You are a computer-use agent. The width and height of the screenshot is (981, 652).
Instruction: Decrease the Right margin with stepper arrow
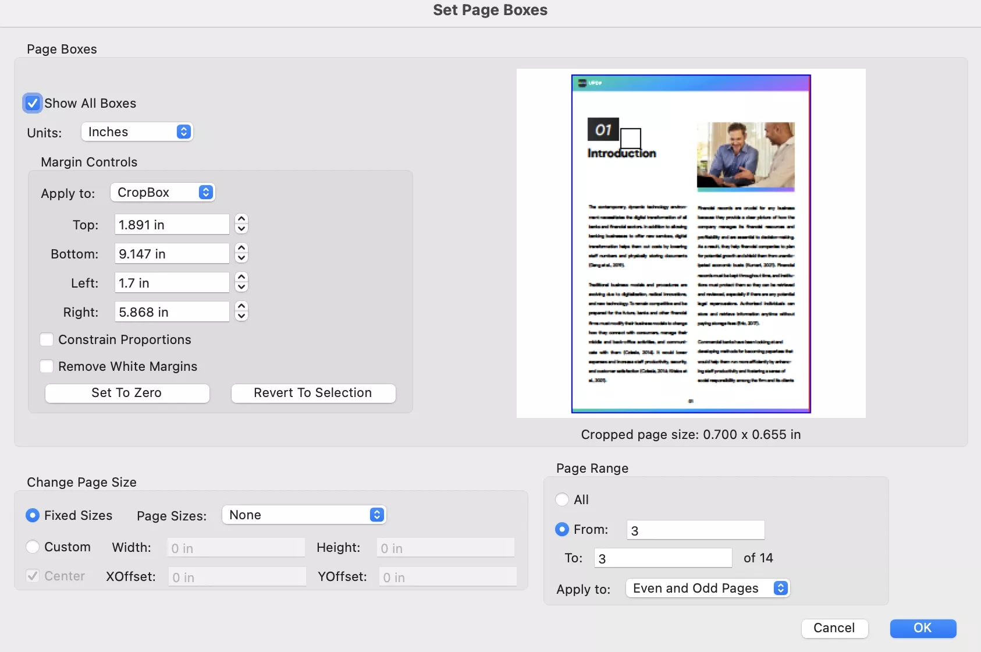coord(242,317)
